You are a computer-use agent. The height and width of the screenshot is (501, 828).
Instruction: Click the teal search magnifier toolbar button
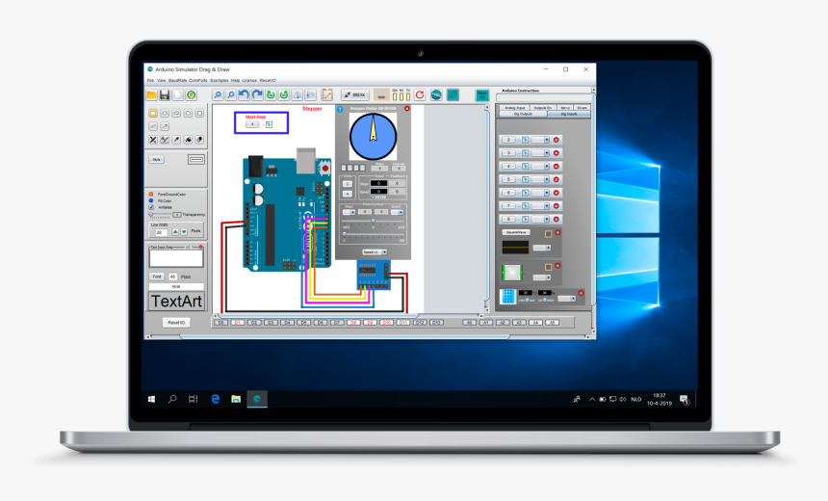click(x=453, y=95)
